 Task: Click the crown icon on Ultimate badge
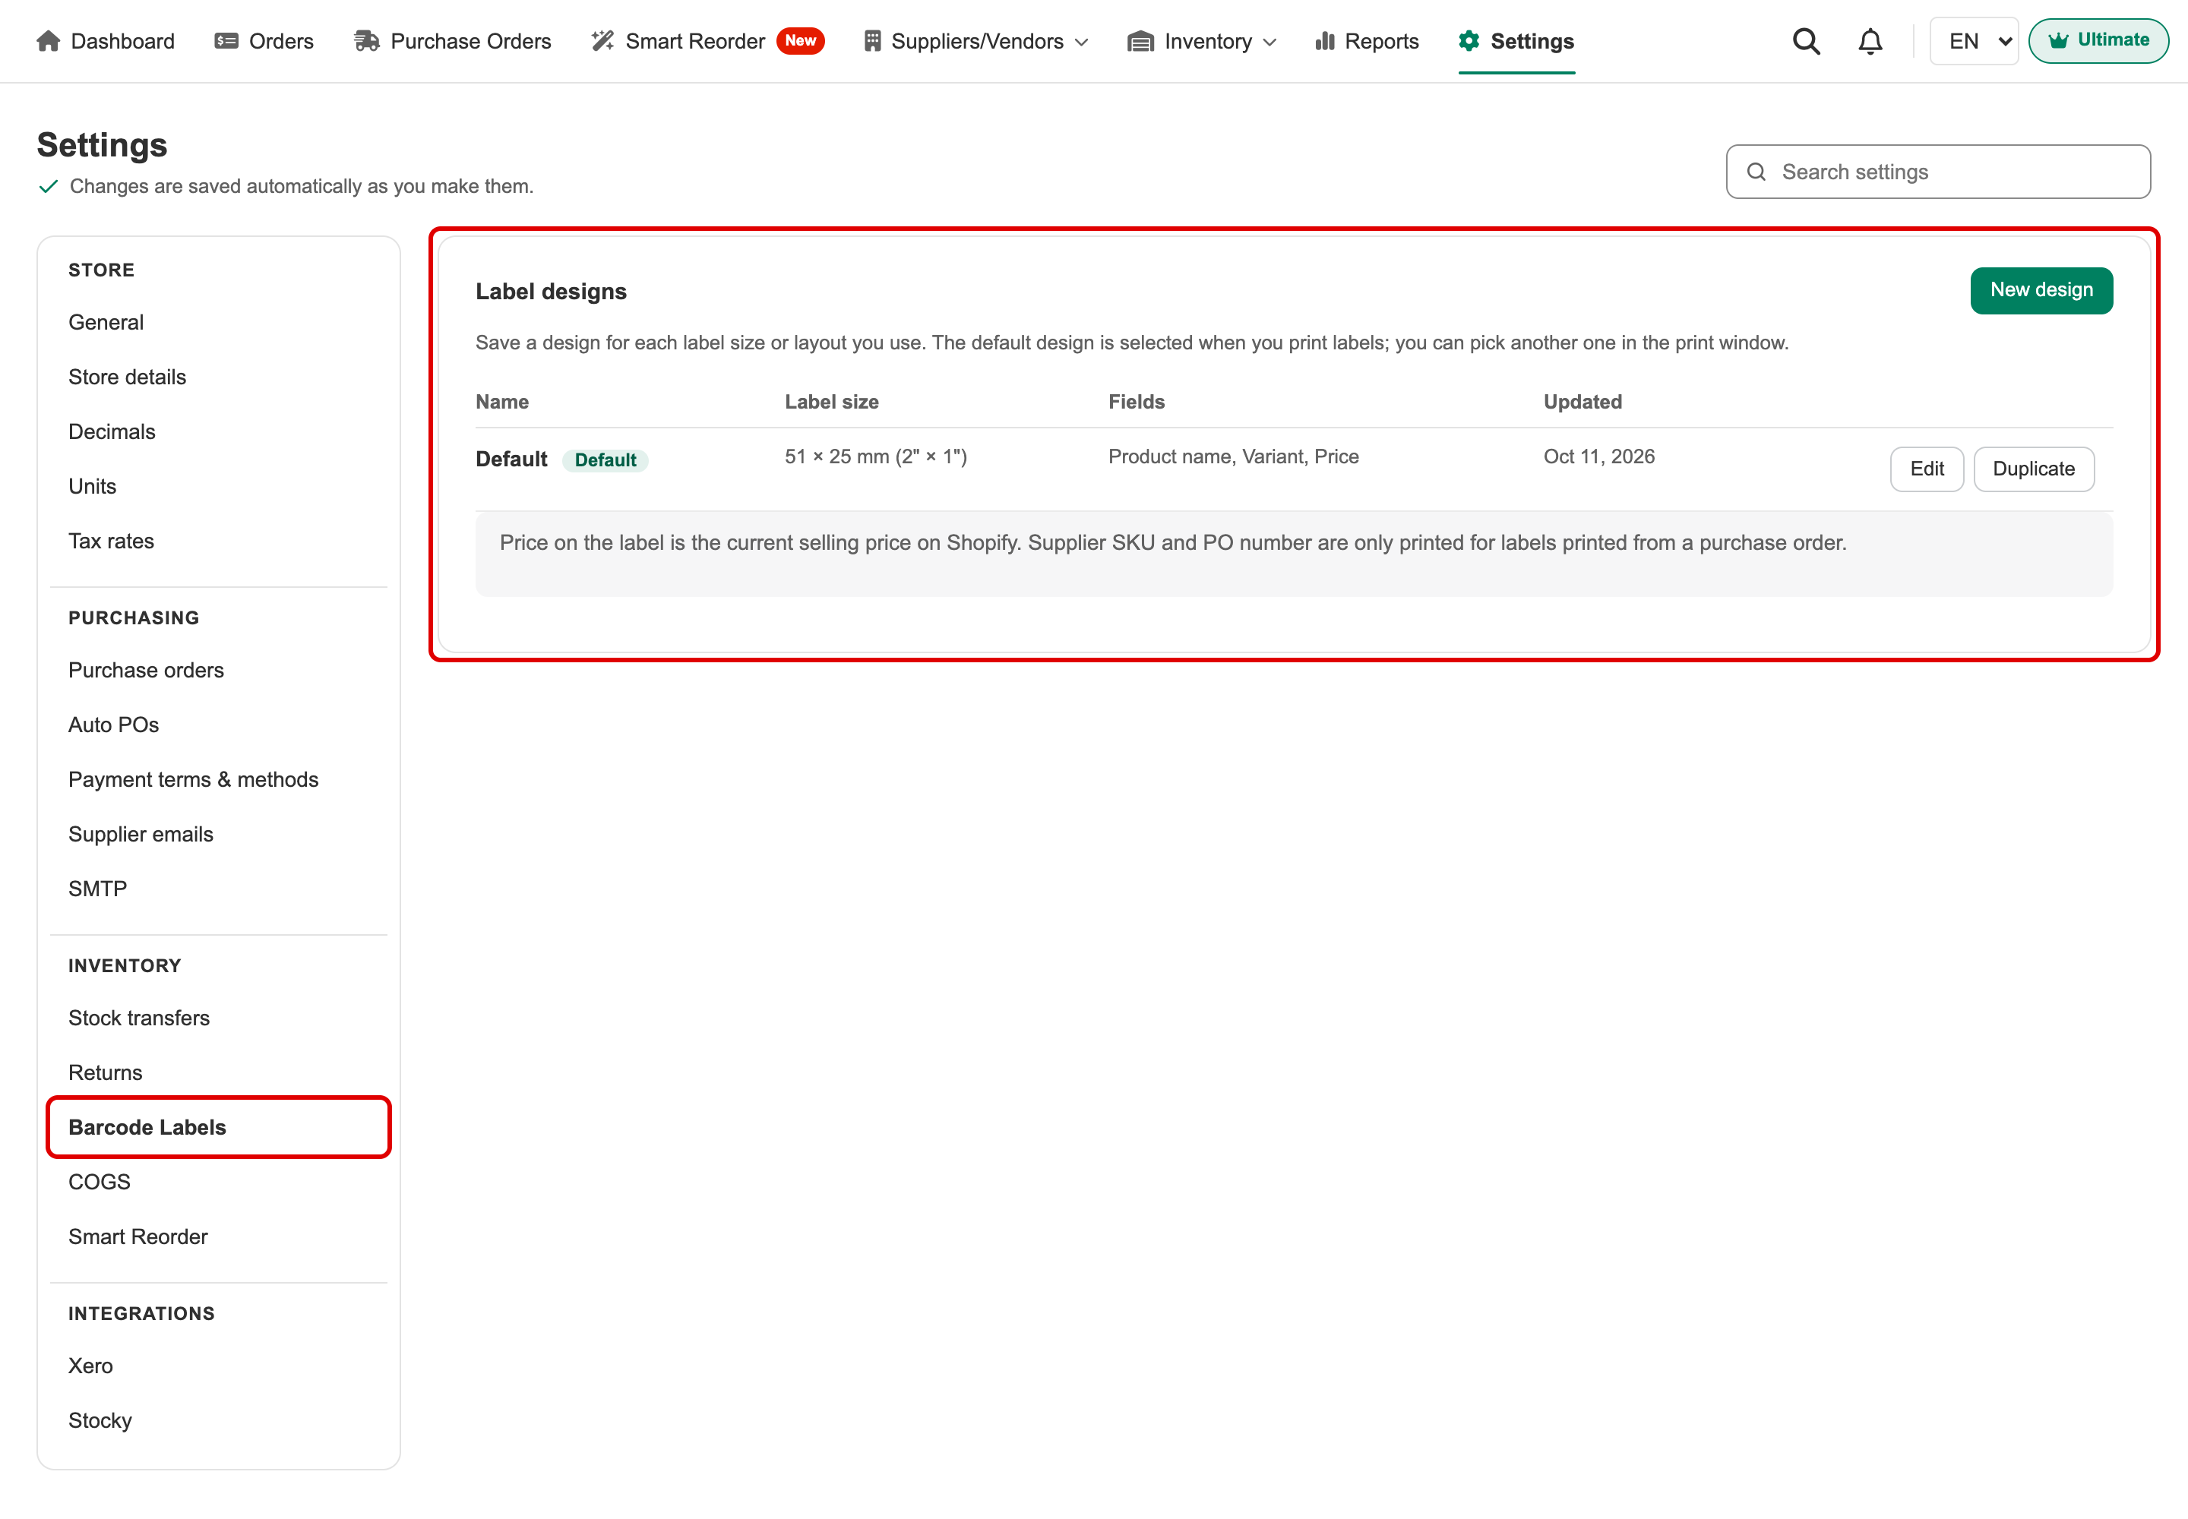pyautogui.click(x=2059, y=40)
